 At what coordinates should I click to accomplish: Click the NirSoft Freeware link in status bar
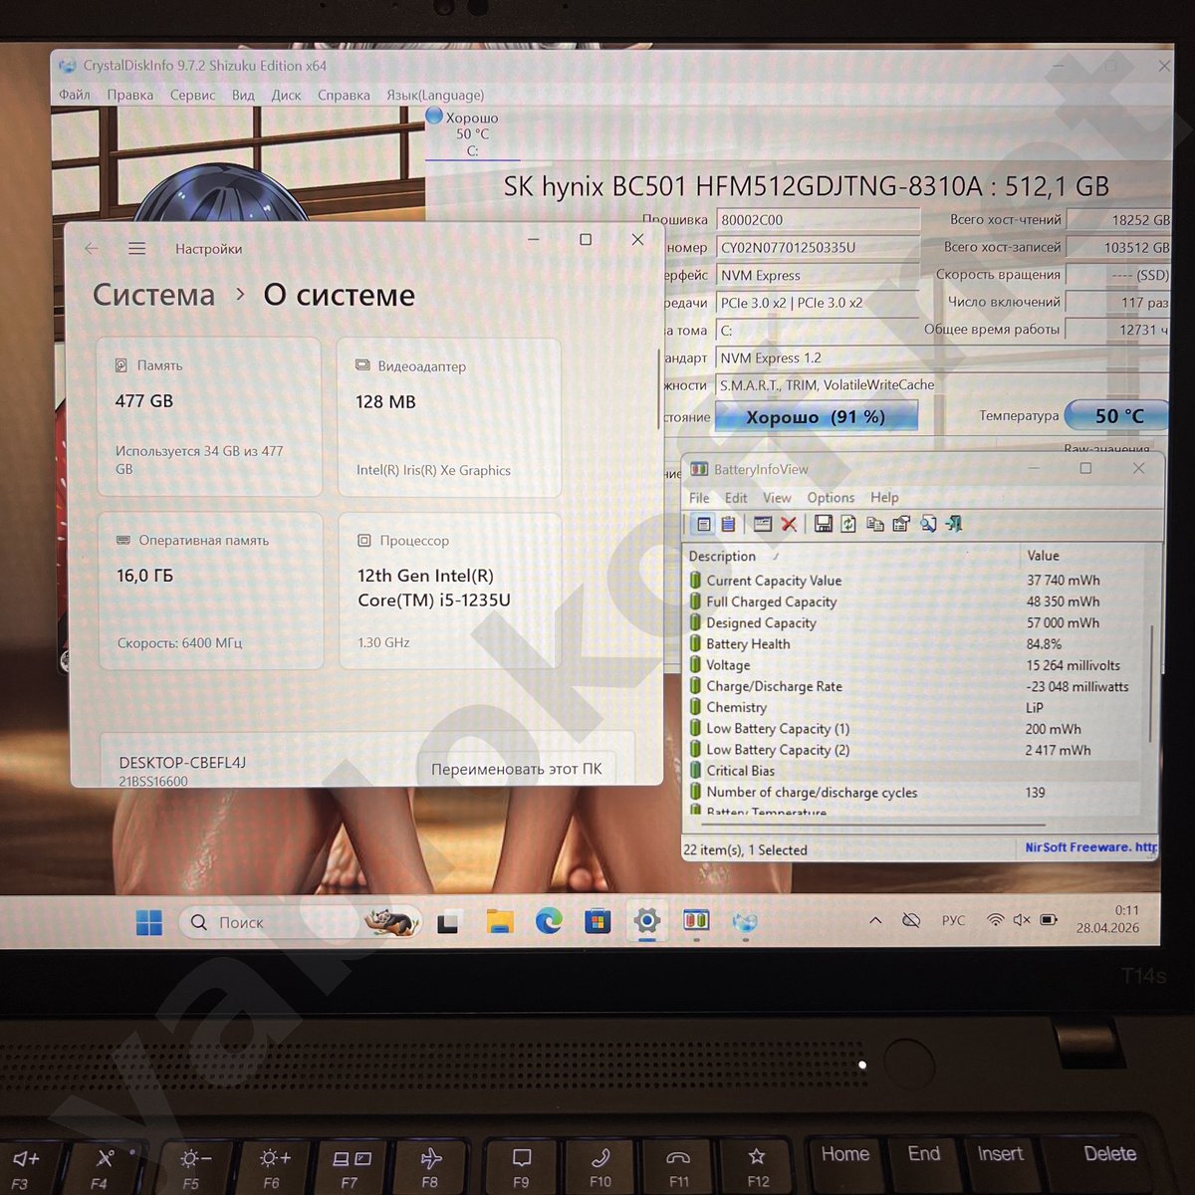tap(1090, 847)
